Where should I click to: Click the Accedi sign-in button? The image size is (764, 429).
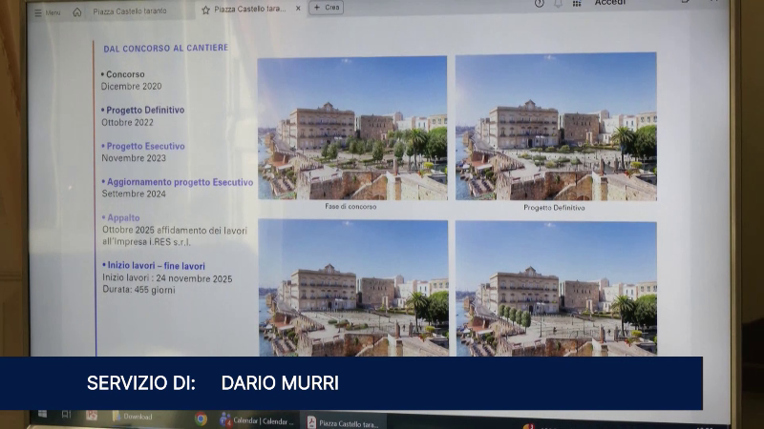(610, 4)
